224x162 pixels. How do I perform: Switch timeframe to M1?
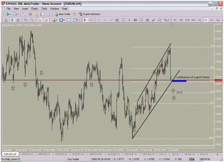[x=175, y=20]
